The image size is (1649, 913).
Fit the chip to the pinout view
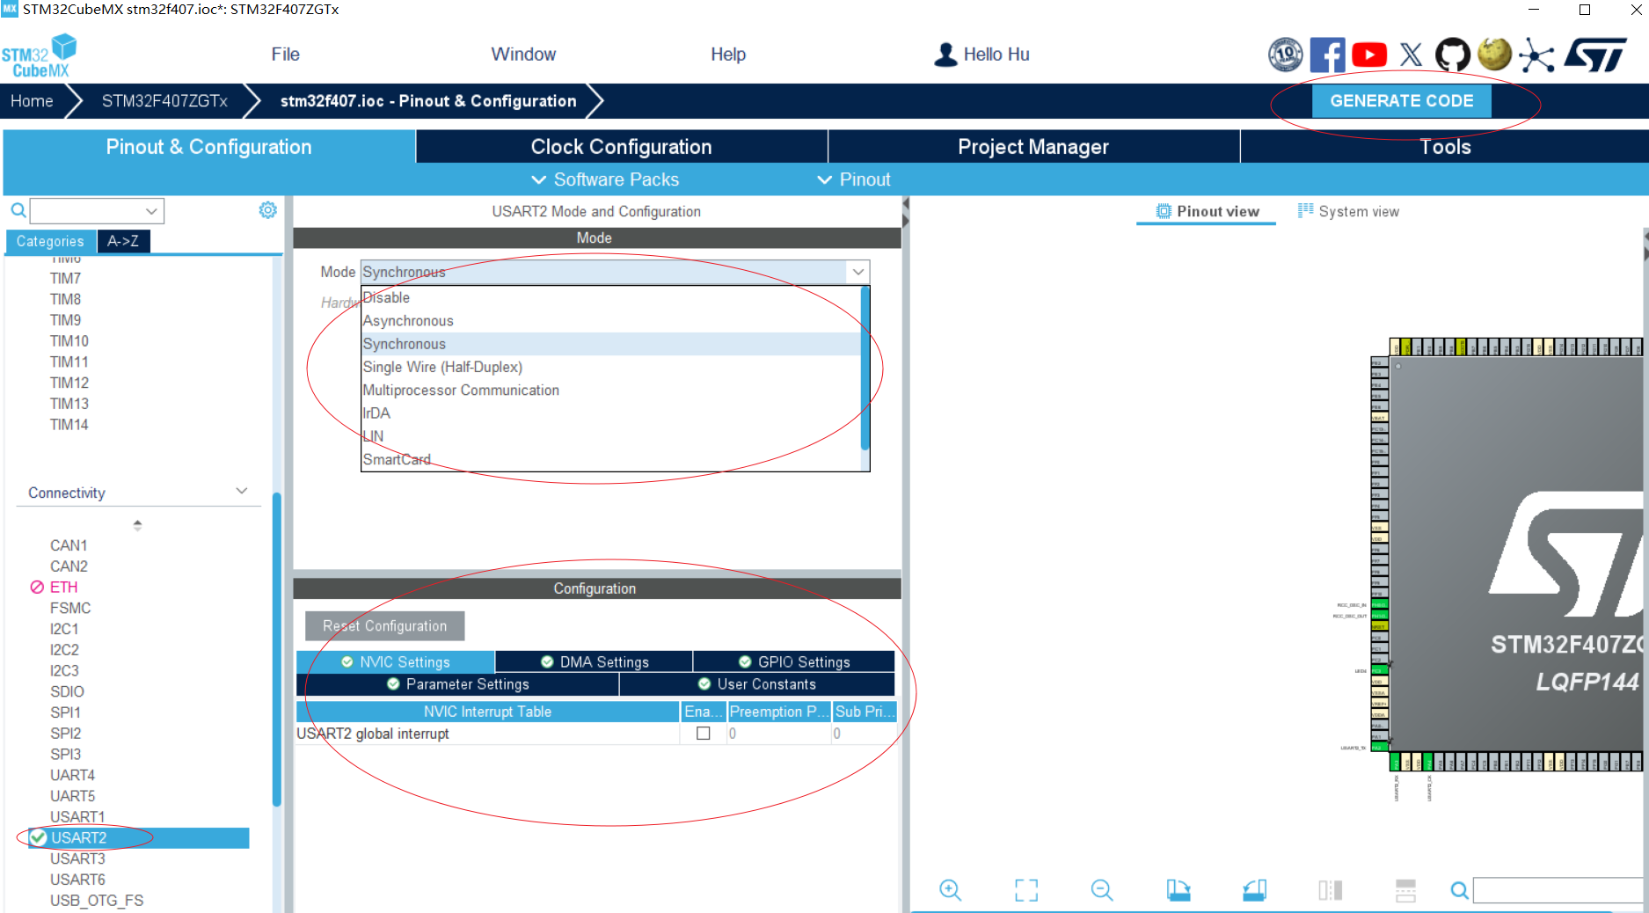coord(1025,890)
